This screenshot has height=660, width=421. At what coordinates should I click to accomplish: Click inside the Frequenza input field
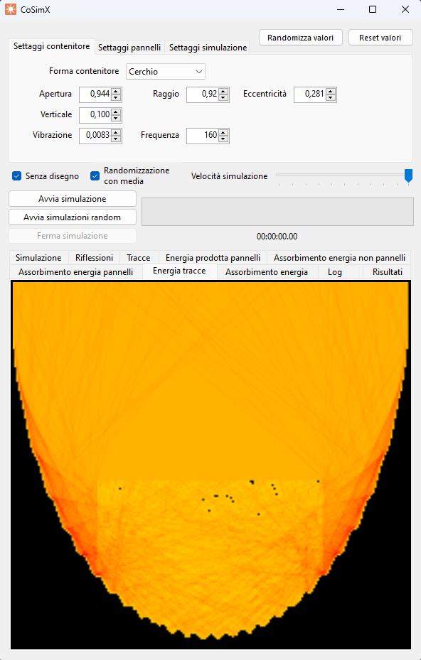[203, 136]
